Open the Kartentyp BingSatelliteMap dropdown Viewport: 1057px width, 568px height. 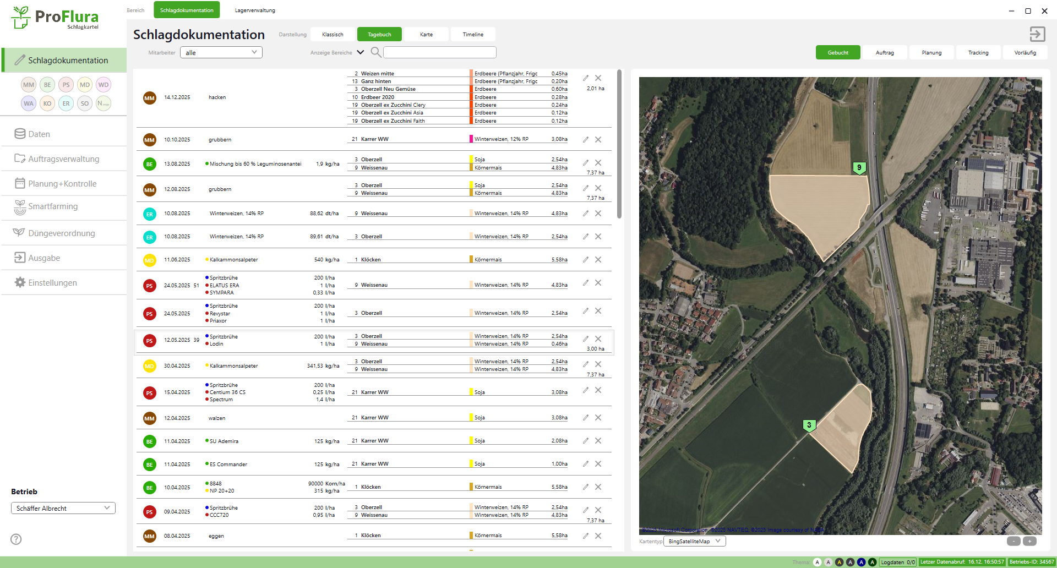pos(694,542)
